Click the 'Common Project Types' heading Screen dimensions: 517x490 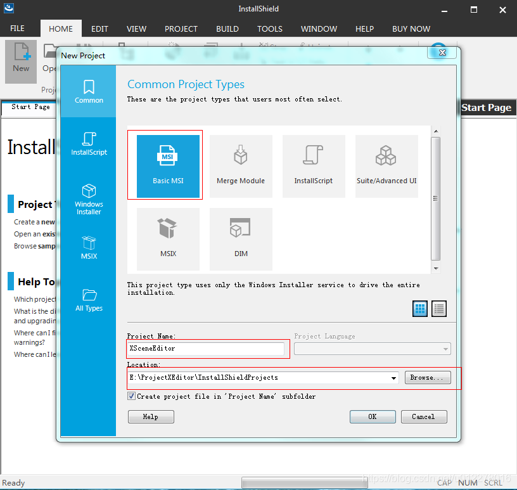point(186,84)
